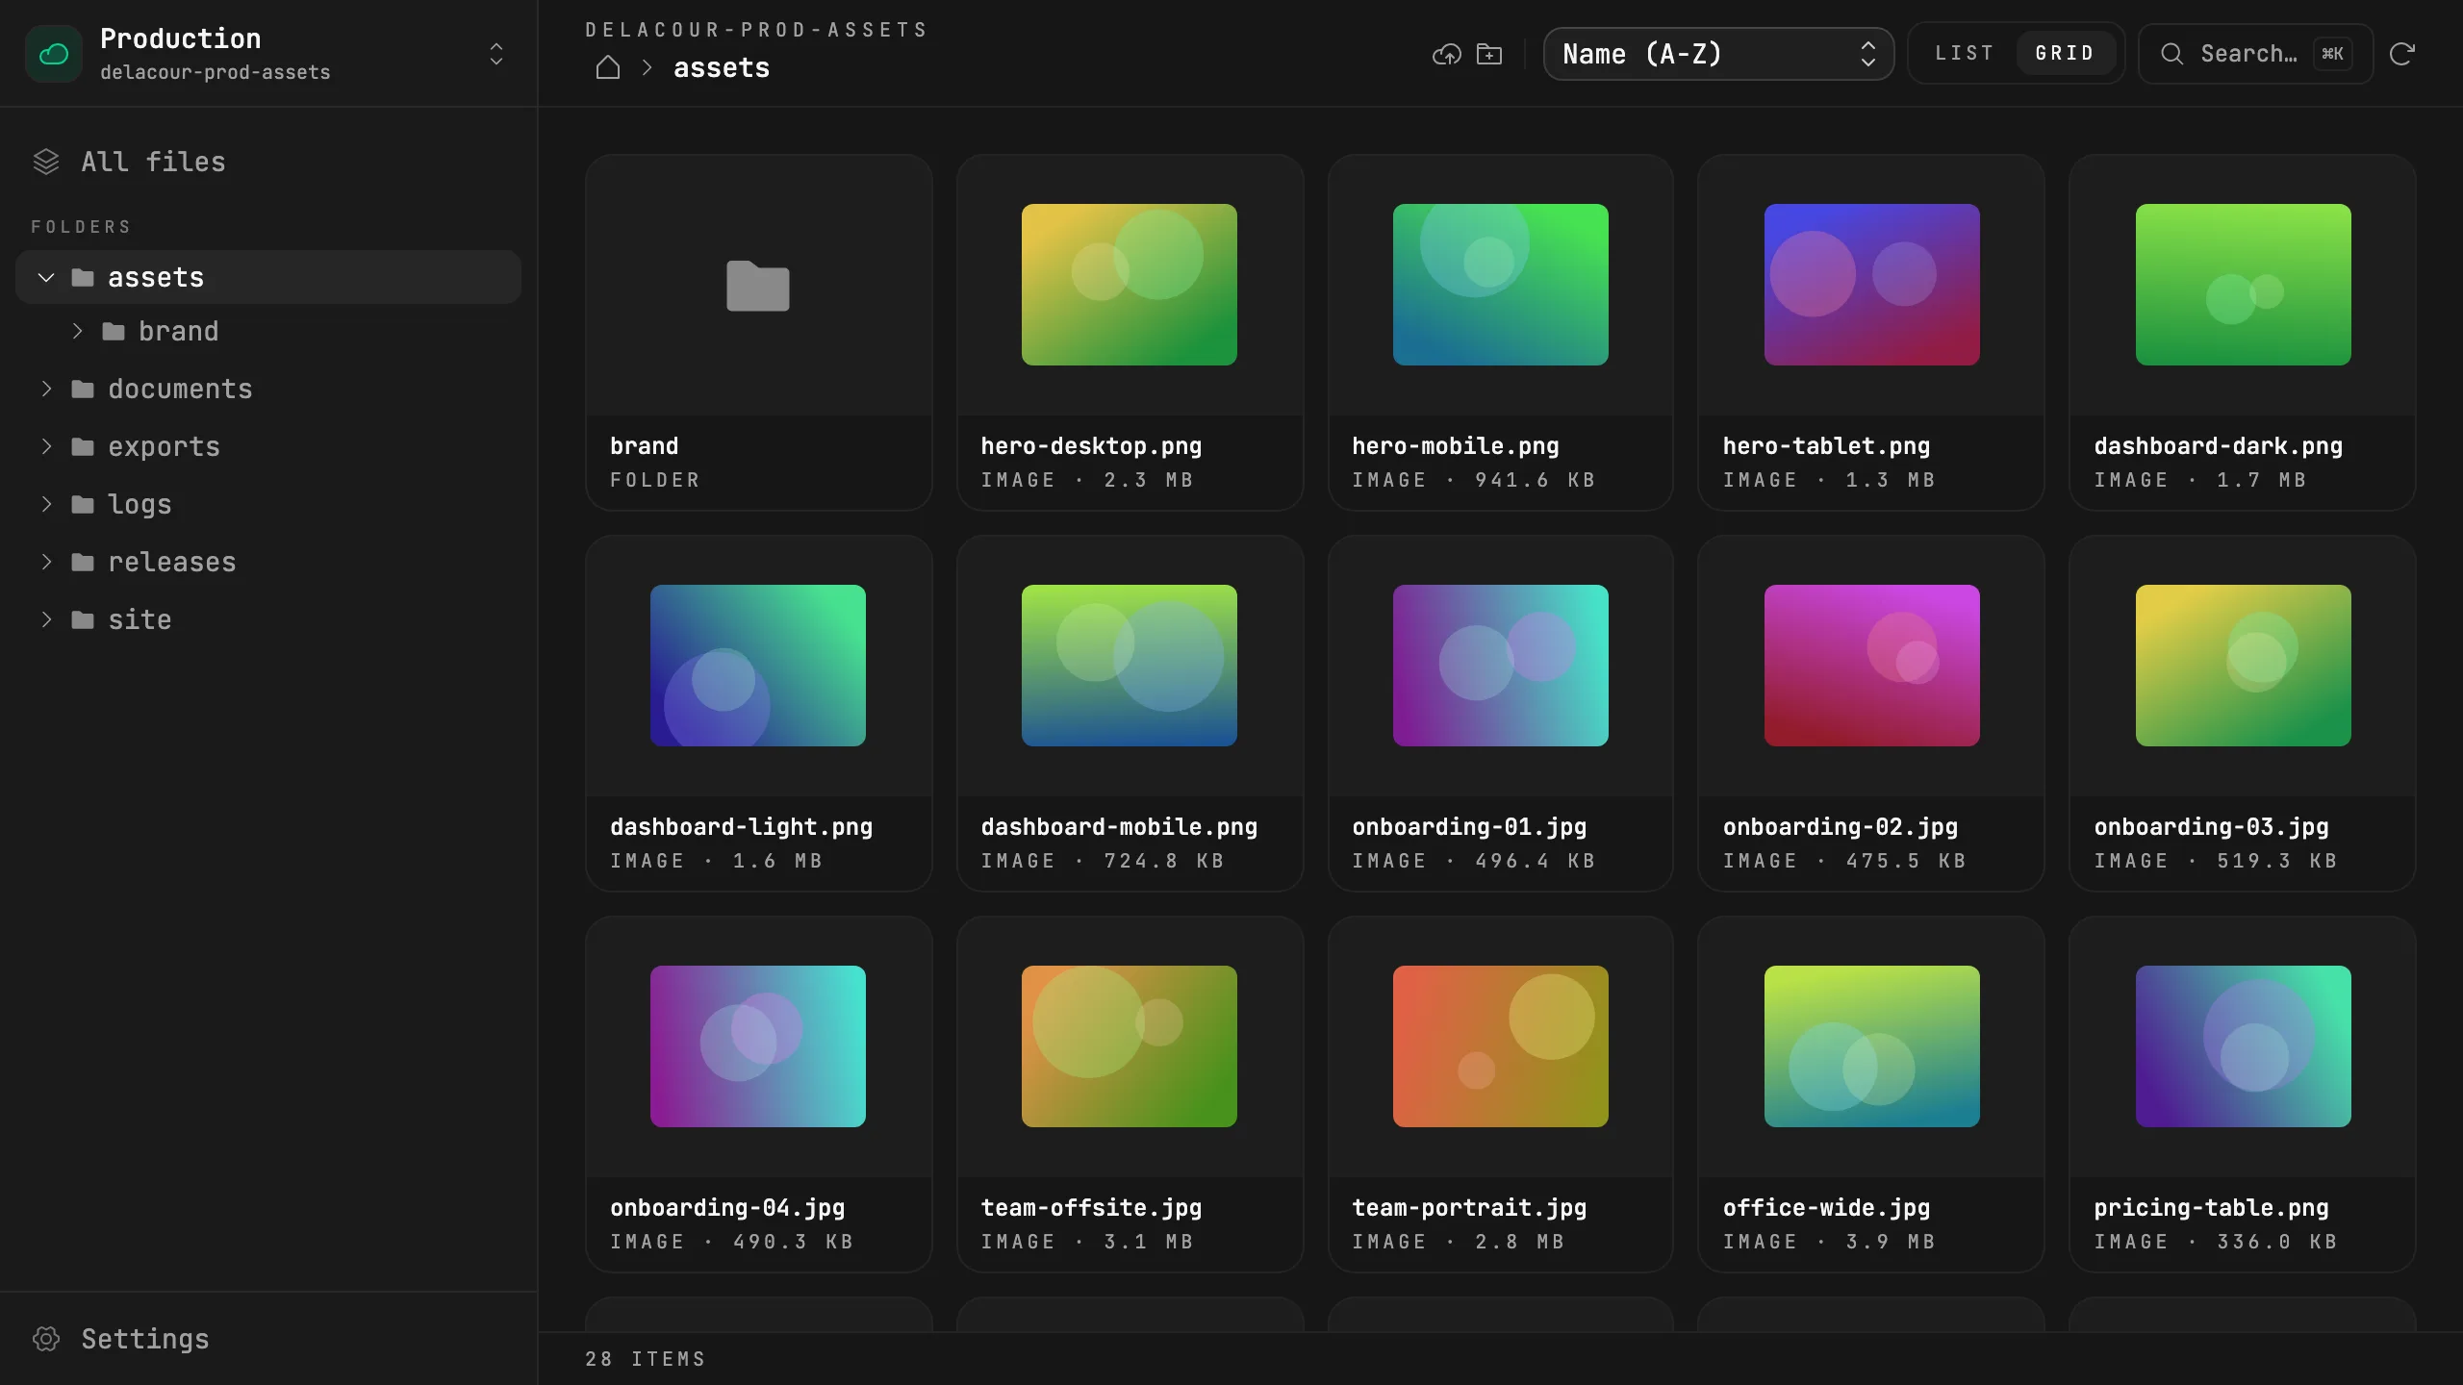Viewport: 2463px width, 1385px height.
Task: Click the hero-desktop.png file name
Action: [x=1091, y=446]
